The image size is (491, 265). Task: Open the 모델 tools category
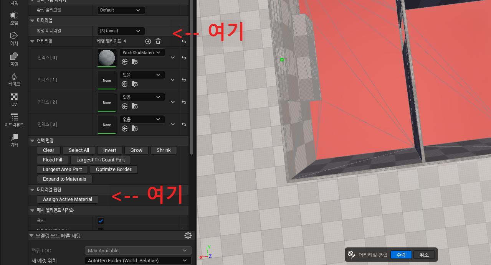[x=14, y=18]
